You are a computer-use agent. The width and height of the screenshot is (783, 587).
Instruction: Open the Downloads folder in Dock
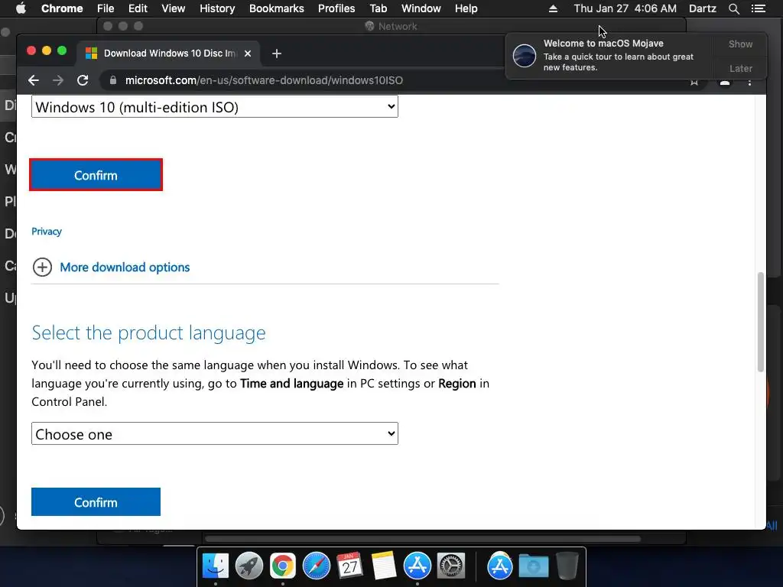pyautogui.click(x=533, y=566)
